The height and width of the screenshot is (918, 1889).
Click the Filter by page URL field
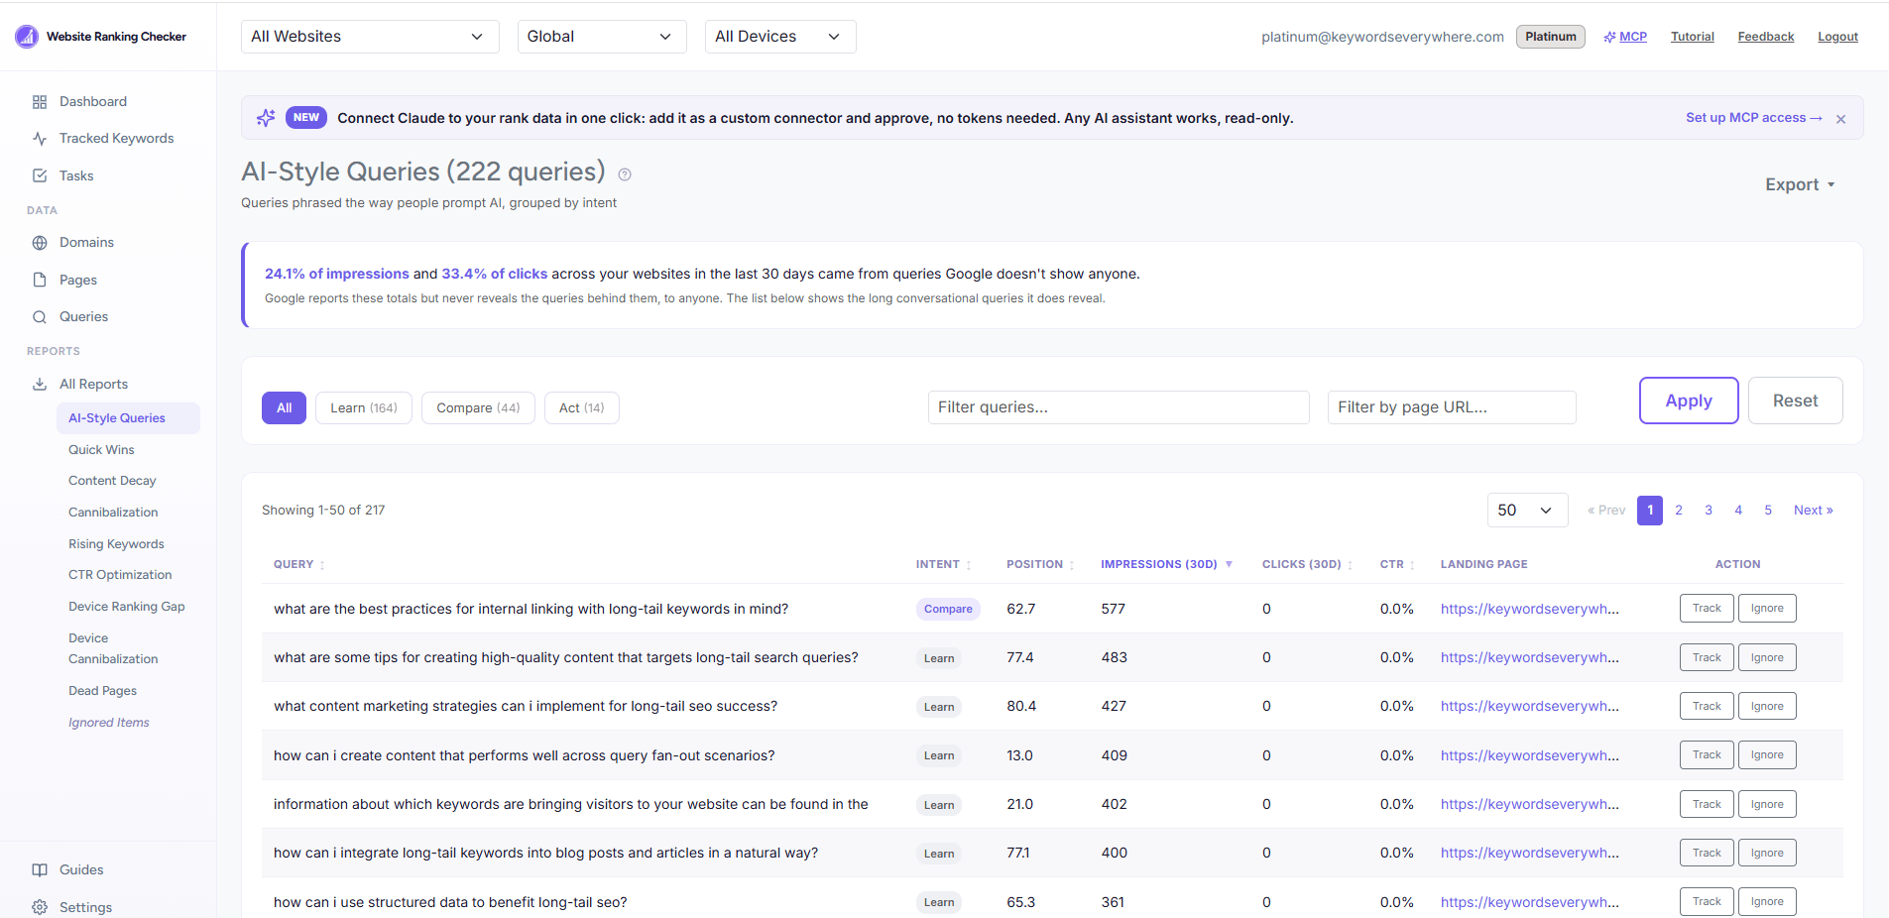pyautogui.click(x=1452, y=407)
